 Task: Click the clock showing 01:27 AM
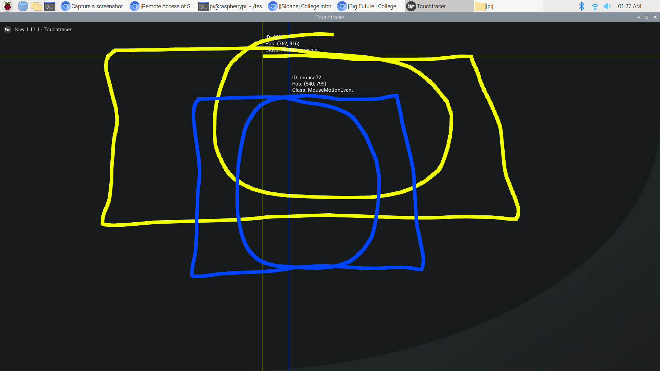(x=629, y=6)
